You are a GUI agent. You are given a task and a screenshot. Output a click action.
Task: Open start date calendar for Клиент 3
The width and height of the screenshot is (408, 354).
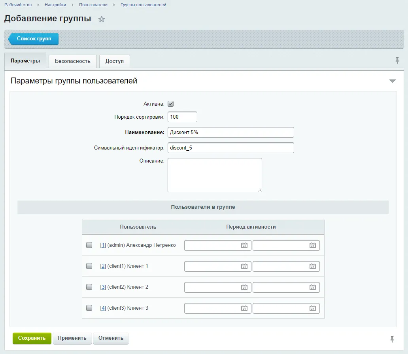pos(244,308)
